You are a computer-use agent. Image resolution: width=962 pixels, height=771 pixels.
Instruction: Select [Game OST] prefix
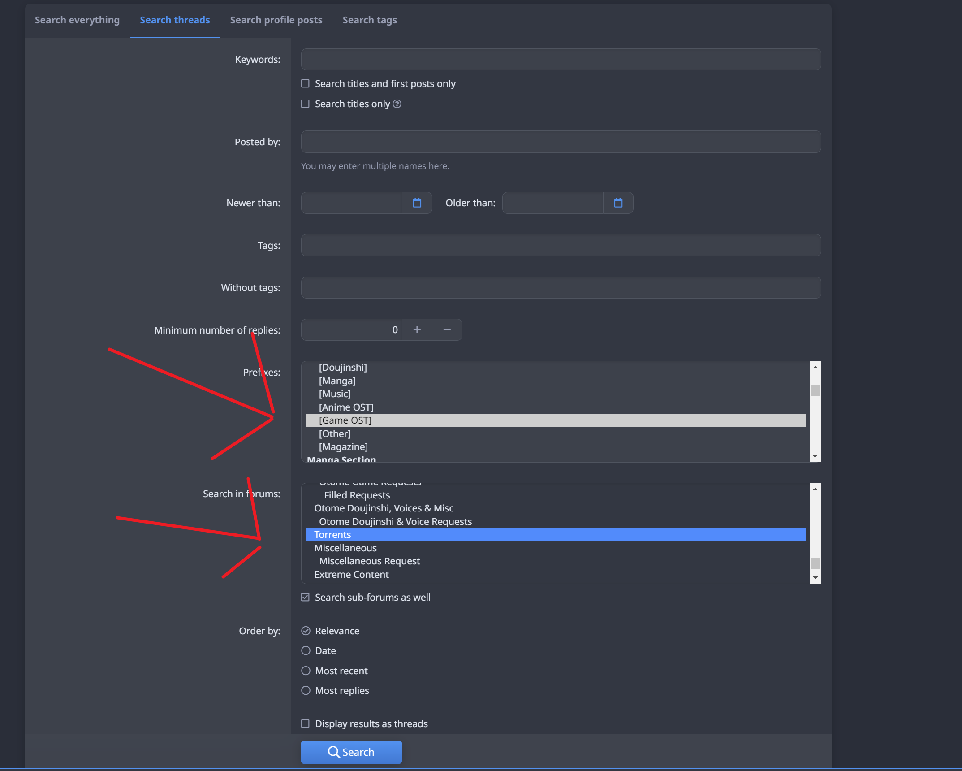coord(556,420)
